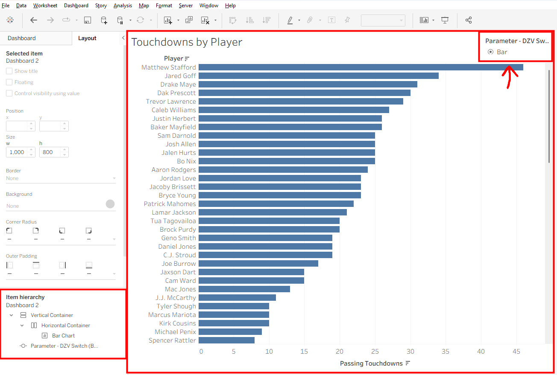Click the Clear sheet icon
The width and height of the screenshot is (557, 375).
tap(205, 20)
